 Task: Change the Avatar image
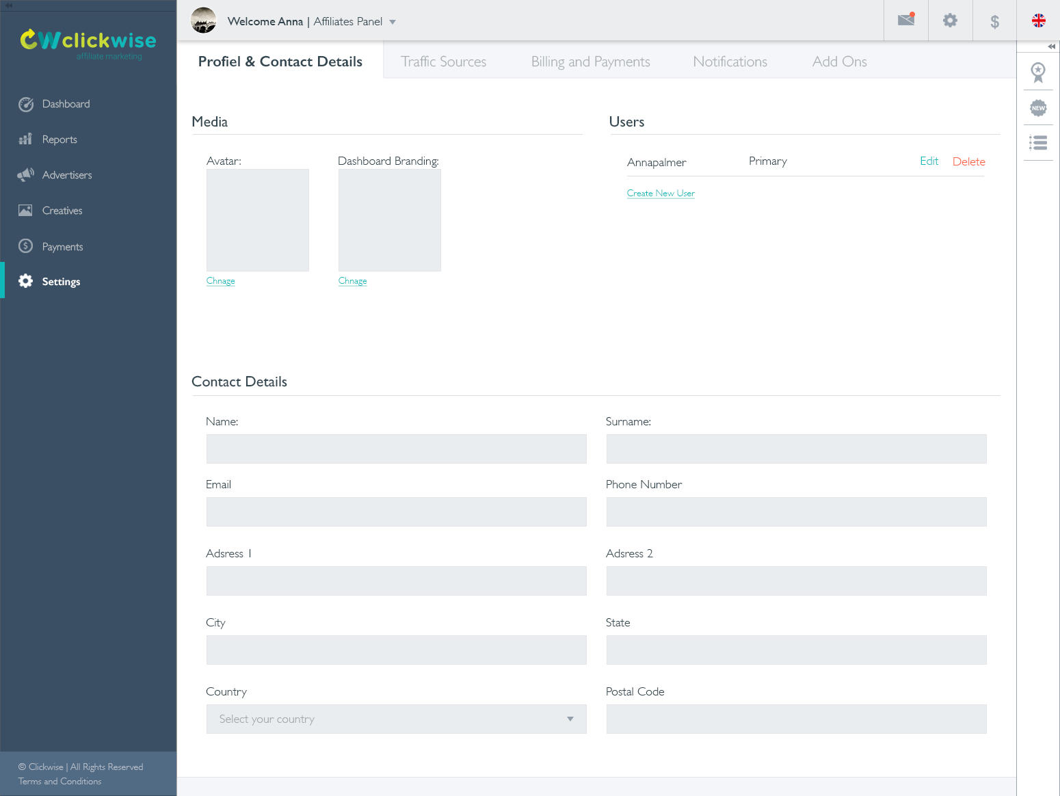click(x=220, y=280)
